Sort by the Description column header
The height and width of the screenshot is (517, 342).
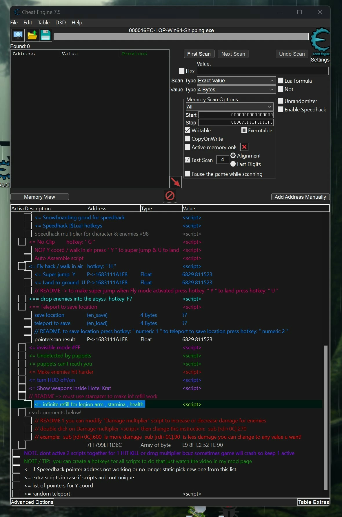(55, 208)
